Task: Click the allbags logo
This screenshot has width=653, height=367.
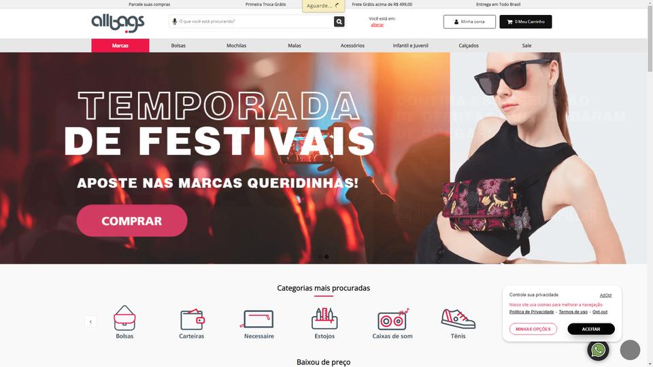Action: click(x=118, y=23)
